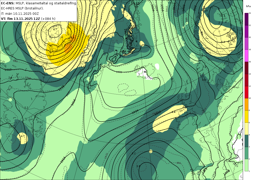This screenshot has width=254, height=180.
Task: Click the golden yellow 6–8 hPa legend swatch
Action: pyautogui.click(x=246, y=116)
